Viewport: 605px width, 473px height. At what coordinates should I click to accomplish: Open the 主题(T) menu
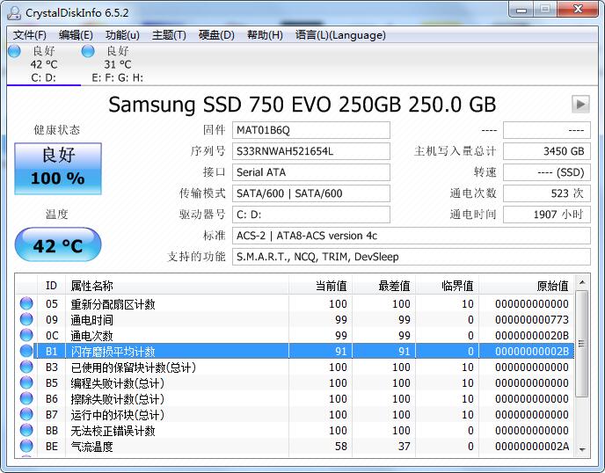click(169, 35)
